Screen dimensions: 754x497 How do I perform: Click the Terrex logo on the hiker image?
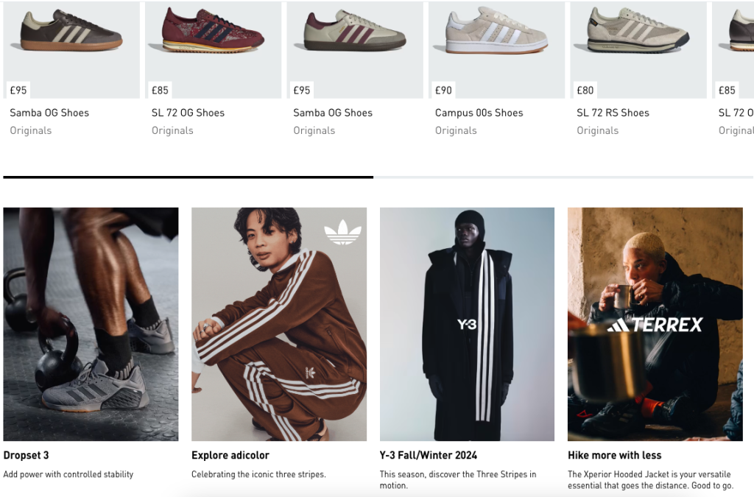[x=655, y=325]
